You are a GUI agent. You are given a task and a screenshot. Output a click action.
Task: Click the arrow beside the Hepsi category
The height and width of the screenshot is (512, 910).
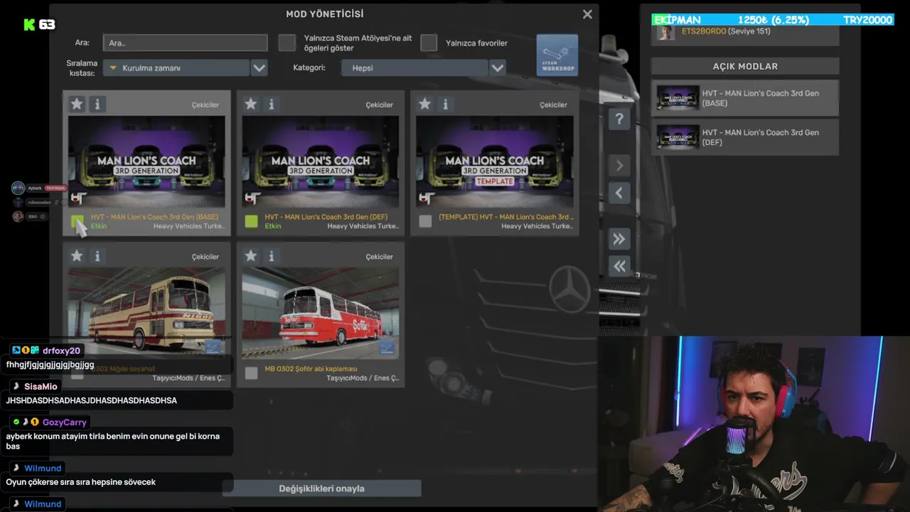point(498,68)
